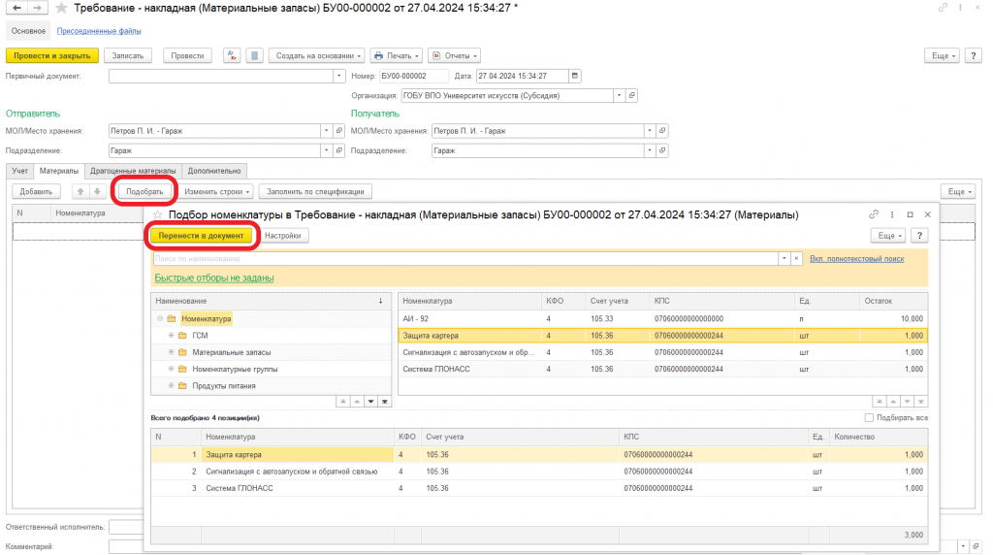Toggle sort arrow in Наименование column header
Screen dimensions: 993x555
[x=380, y=301]
